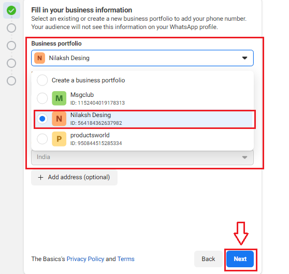The image size is (289, 274).
Task: Choose the Msgclub radio button
Action: click(42, 98)
